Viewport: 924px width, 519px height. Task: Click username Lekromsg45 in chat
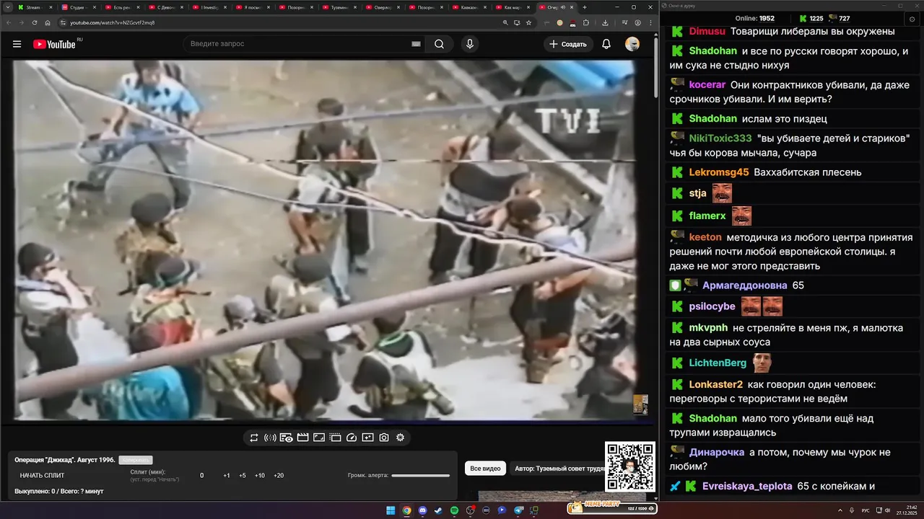pos(719,172)
